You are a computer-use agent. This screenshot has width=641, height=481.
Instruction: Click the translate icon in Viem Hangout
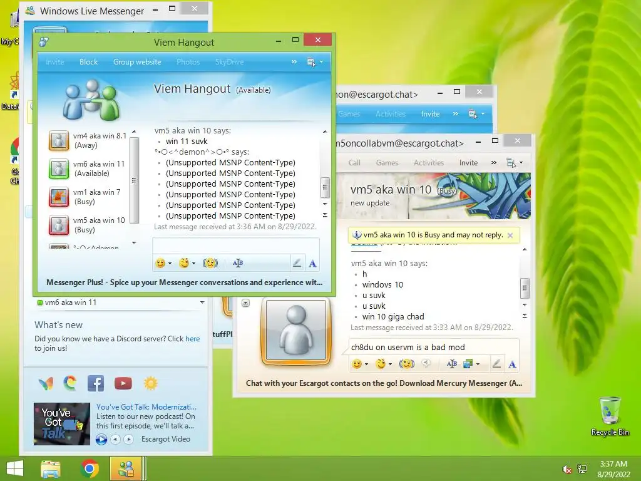237,263
